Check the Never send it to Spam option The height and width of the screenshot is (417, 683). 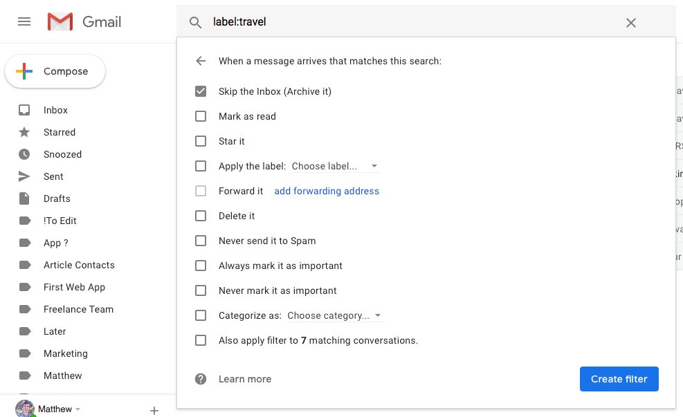(201, 241)
